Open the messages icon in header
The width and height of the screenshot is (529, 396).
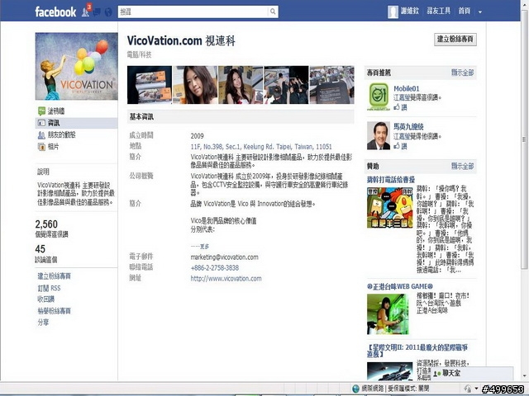click(x=98, y=12)
